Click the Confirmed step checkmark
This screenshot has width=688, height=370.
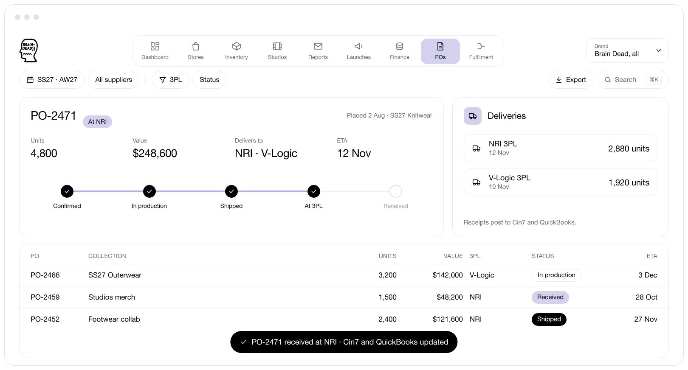[x=67, y=191]
